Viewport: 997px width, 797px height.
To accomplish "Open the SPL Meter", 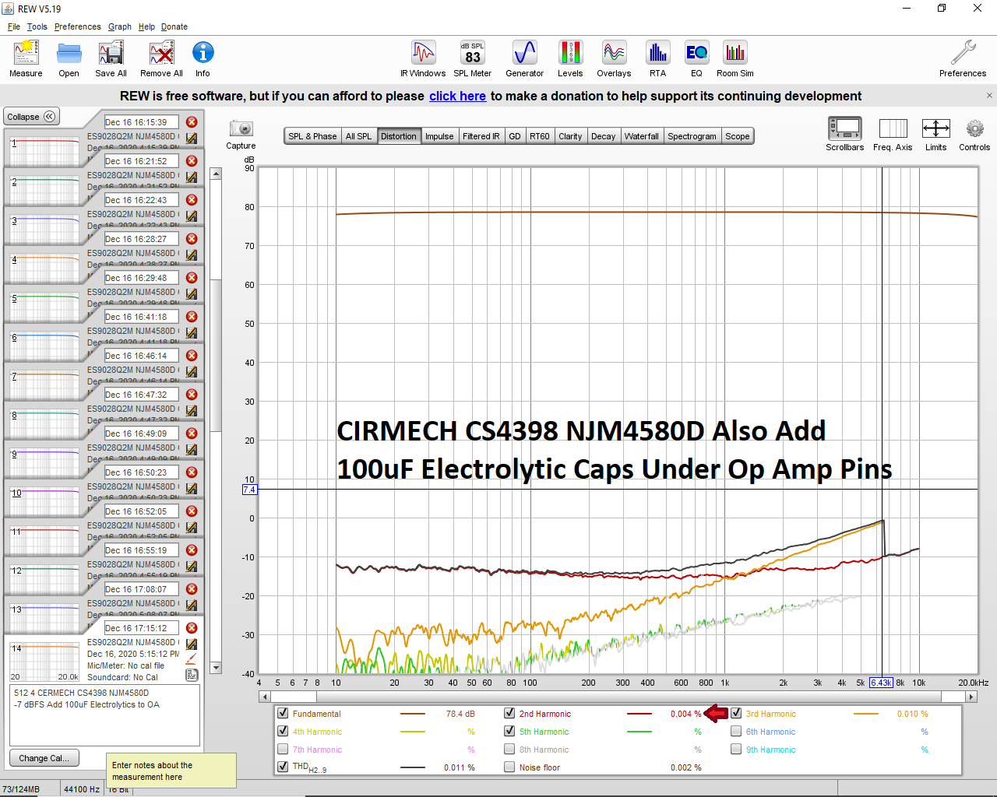I will [473, 53].
